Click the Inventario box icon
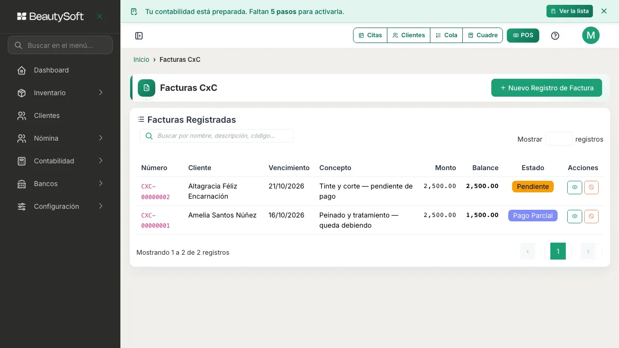Screen dimensions: 619x348 pyautogui.click(x=21, y=93)
